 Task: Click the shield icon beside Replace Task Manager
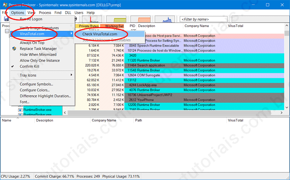pos(14,48)
